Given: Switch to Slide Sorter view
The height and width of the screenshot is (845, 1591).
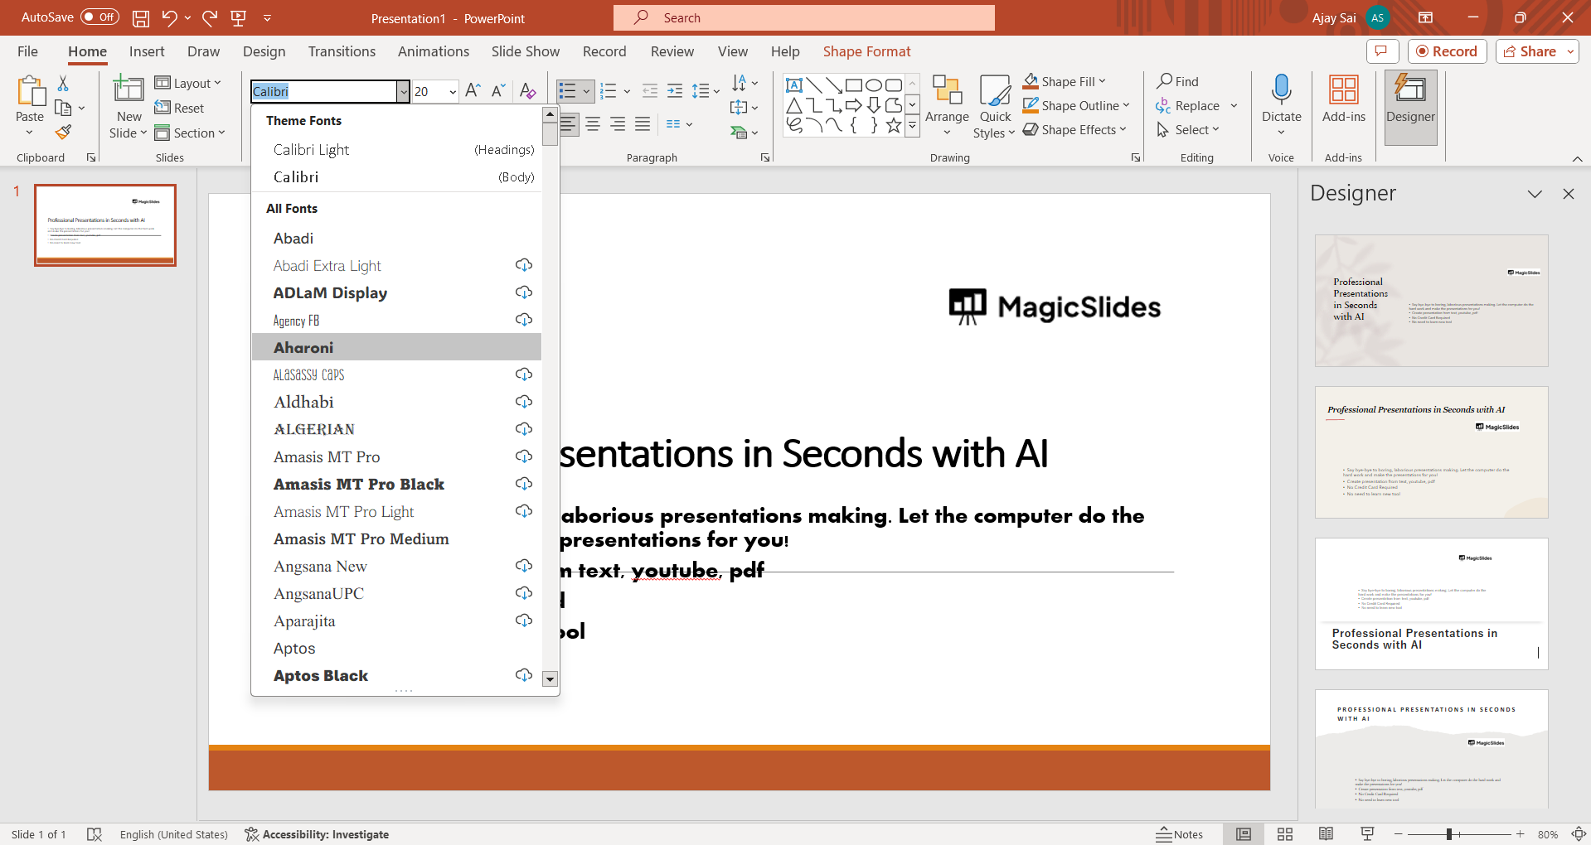Looking at the screenshot, I should [1285, 834].
